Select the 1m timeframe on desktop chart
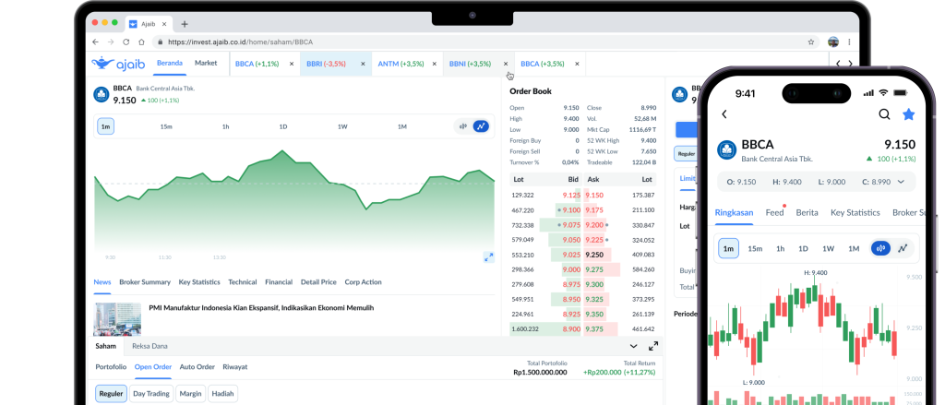Viewport: 945px width, 405px height. [x=105, y=126]
